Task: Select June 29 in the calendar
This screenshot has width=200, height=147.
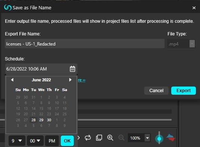Action: point(41,120)
